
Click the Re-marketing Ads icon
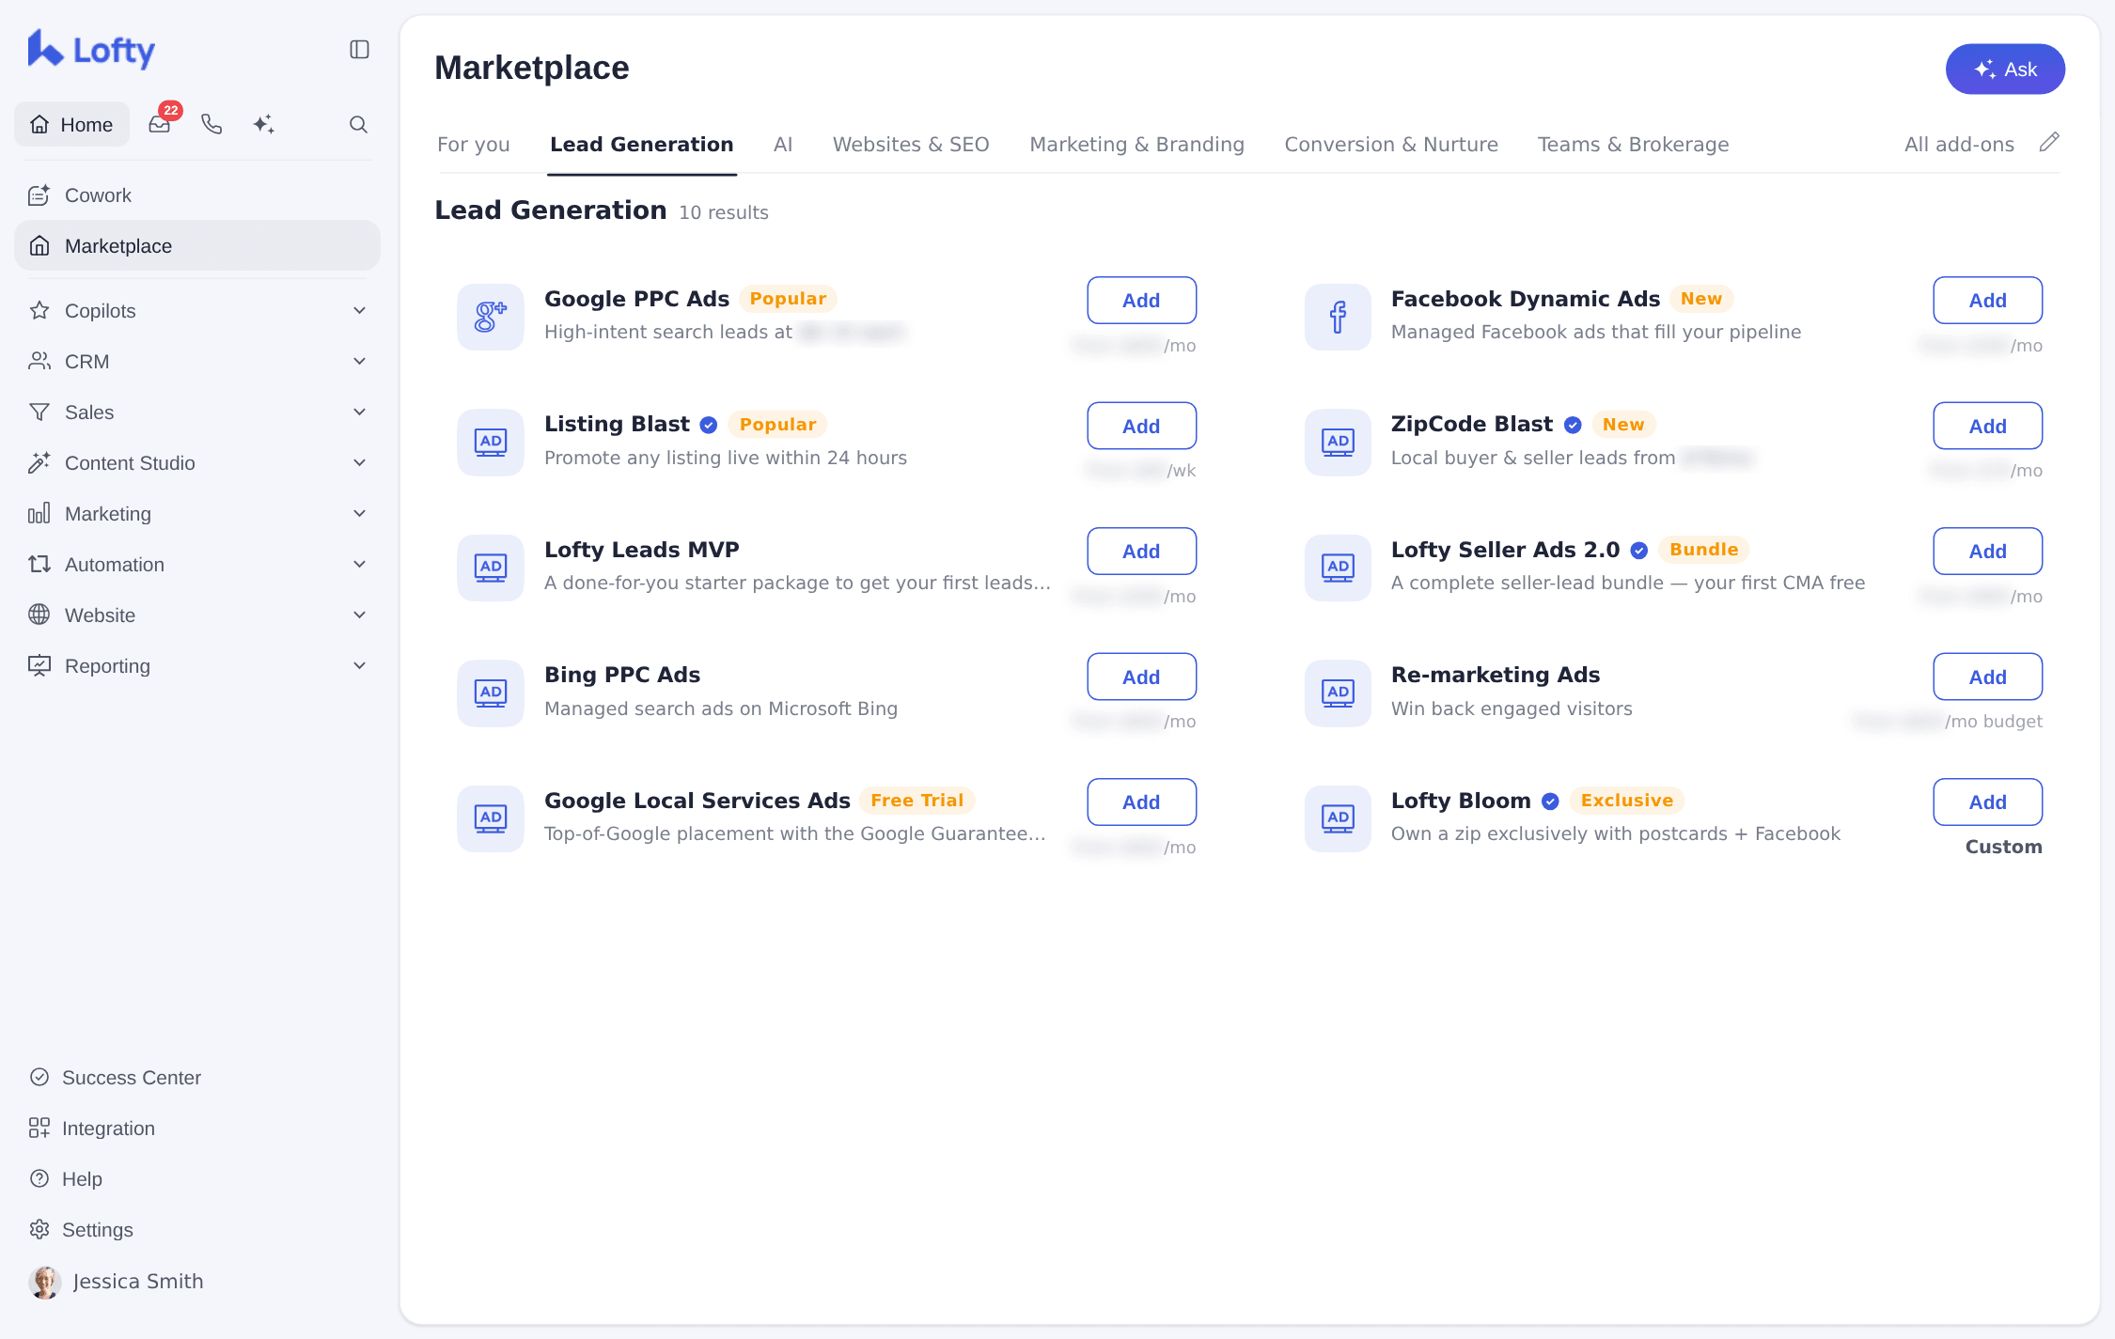1338,693
